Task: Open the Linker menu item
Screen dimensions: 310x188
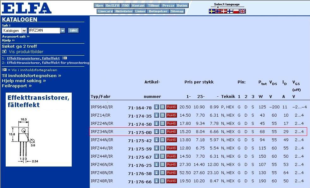Action: (x=140, y=11)
